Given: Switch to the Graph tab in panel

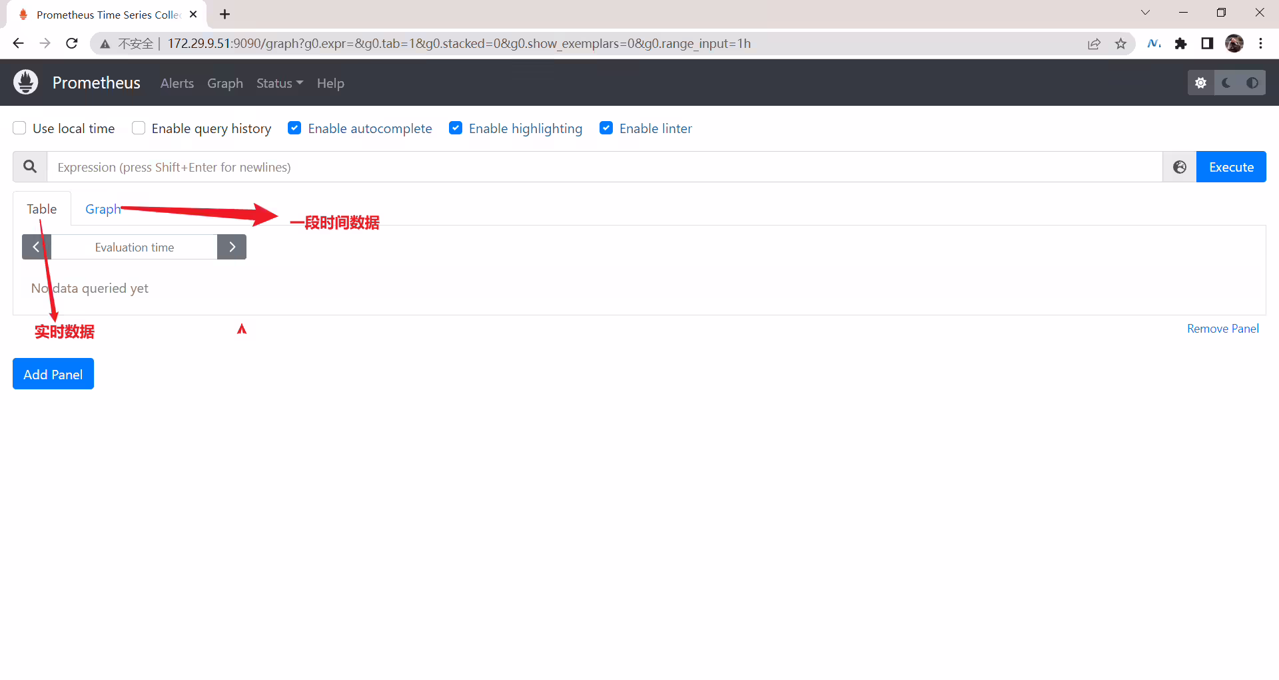Looking at the screenshot, I should [x=103, y=209].
